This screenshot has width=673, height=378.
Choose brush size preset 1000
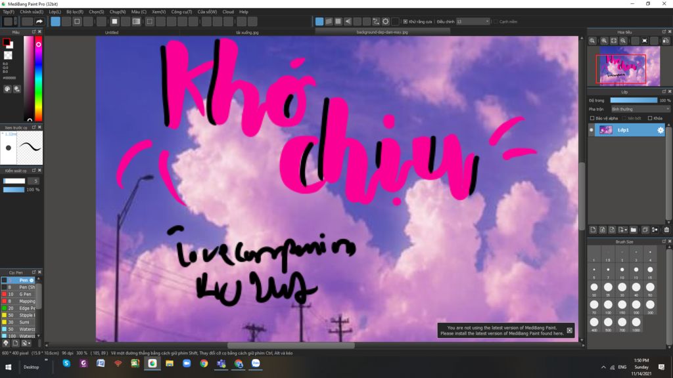tap(636, 324)
